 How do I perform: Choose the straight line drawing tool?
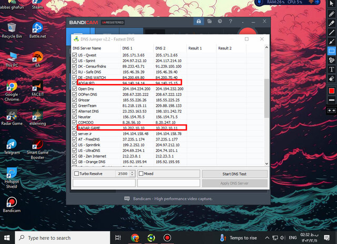[332, 33]
